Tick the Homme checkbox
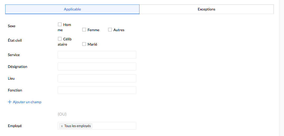The height and width of the screenshot is (136, 284). pos(60,24)
